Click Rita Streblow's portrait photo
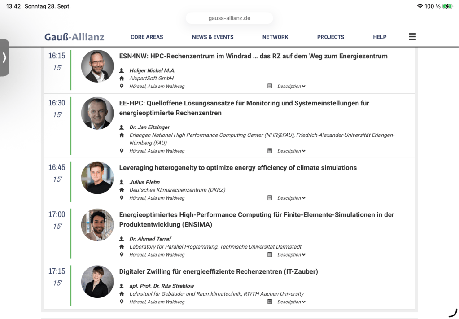Viewport: 459px width, 319px height. point(97,282)
